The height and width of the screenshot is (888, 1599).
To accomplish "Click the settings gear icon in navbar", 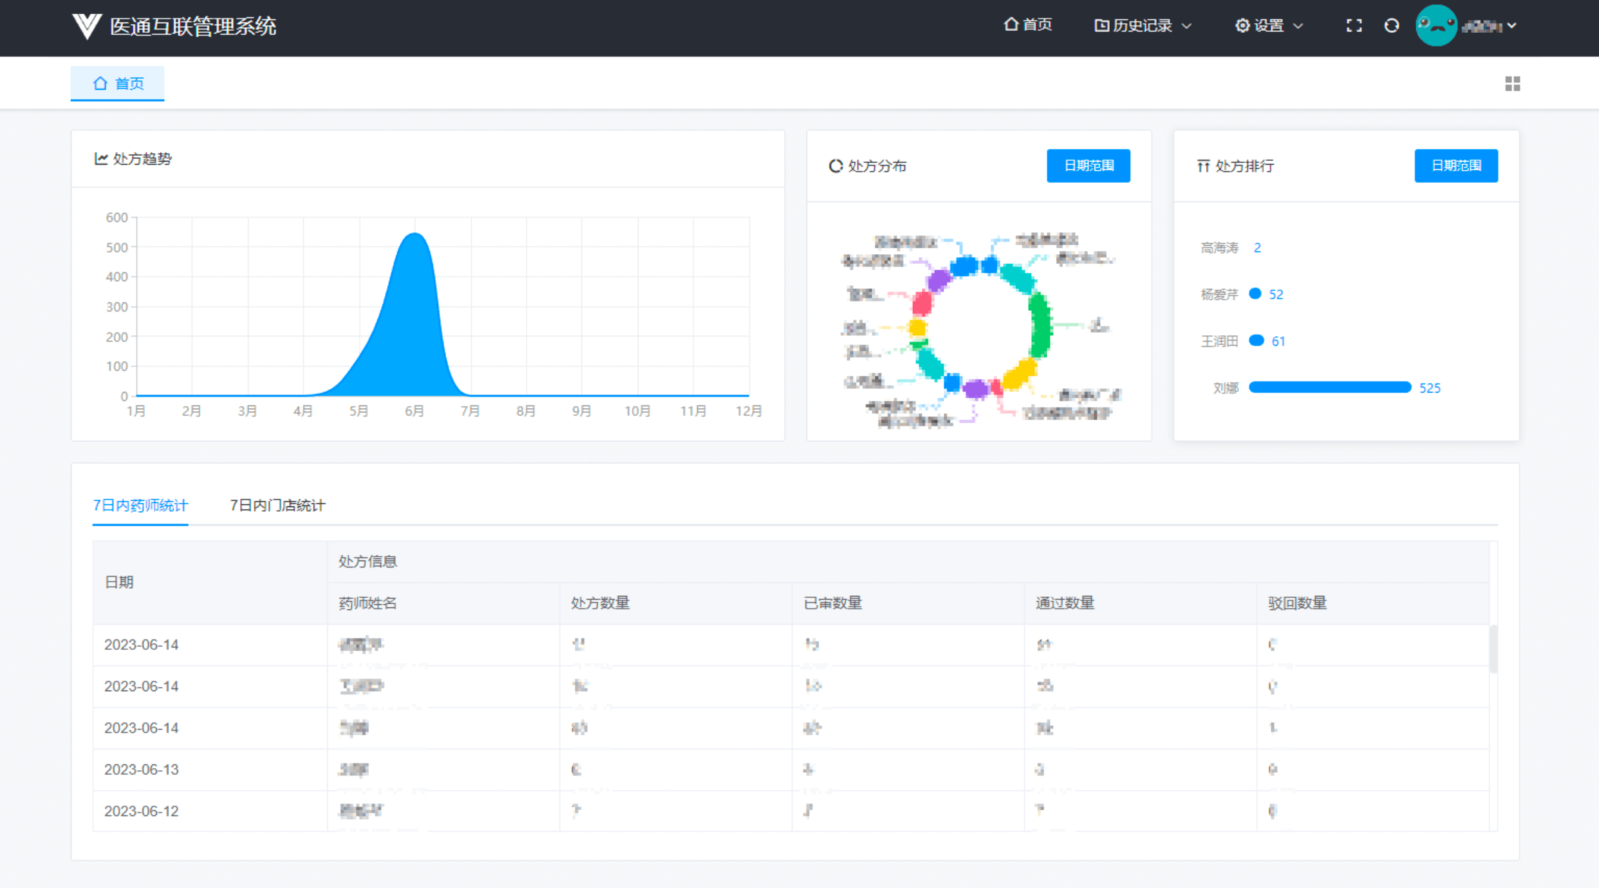I will point(1242,25).
